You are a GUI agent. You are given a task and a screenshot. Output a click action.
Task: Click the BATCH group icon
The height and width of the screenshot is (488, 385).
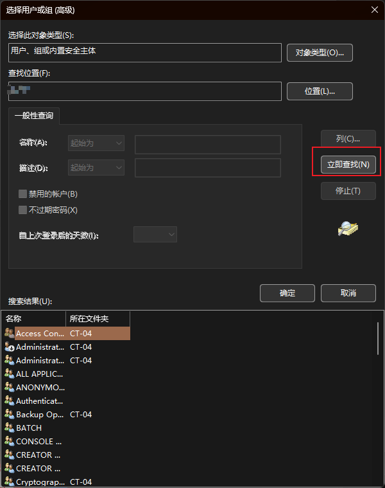(x=10, y=428)
